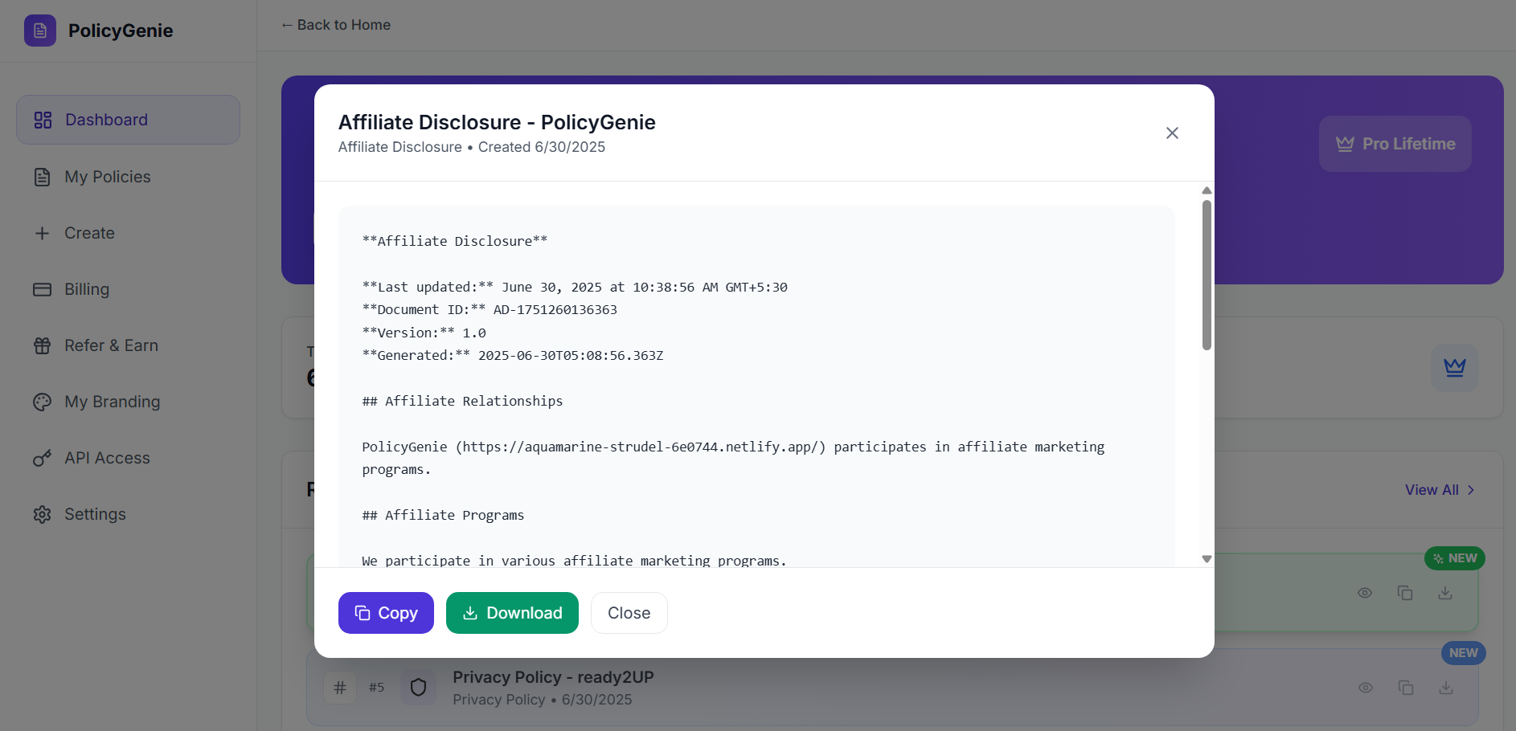Close the Affiliate Disclosure dialog with X
This screenshot has height=731, width=1516.
(x=1172, y=133)
